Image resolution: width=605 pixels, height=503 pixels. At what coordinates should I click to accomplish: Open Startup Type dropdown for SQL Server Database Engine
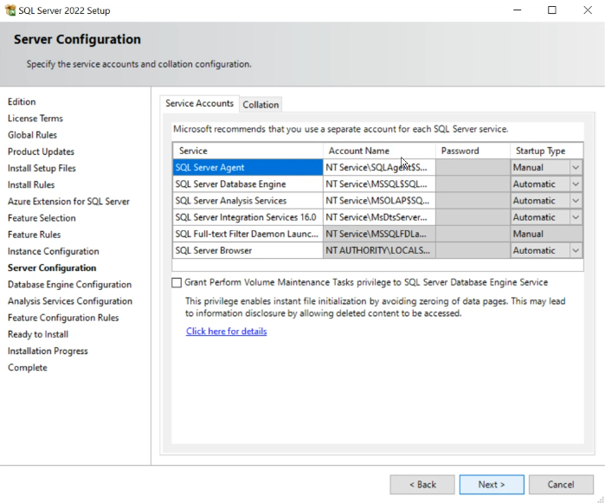(576, 184)
